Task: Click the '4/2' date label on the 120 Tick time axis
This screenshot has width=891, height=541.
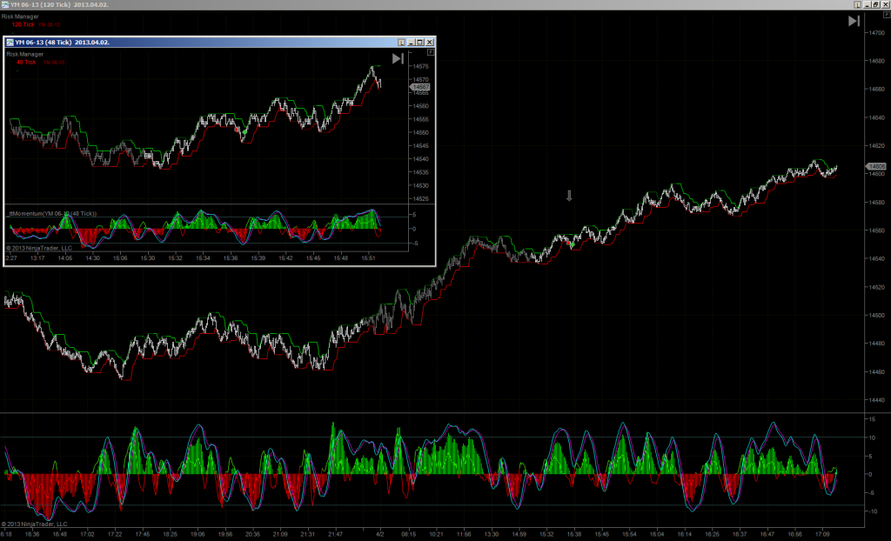Action: [380, 534]
